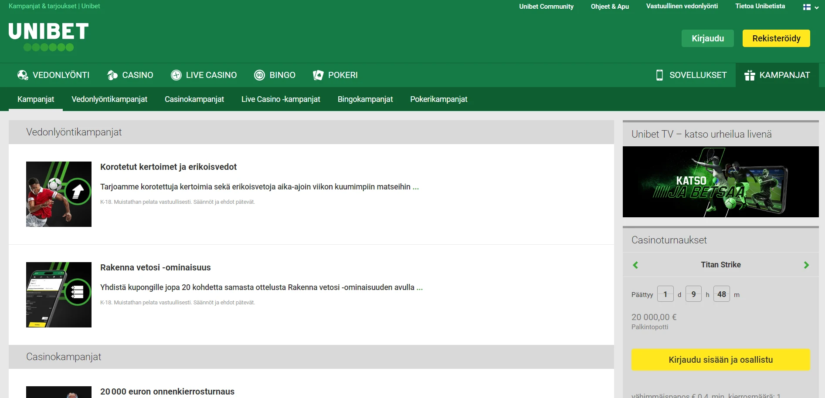The image size is (825, 398).
Task: Click the Finnish flag language icon
Action: click(807, 7)
